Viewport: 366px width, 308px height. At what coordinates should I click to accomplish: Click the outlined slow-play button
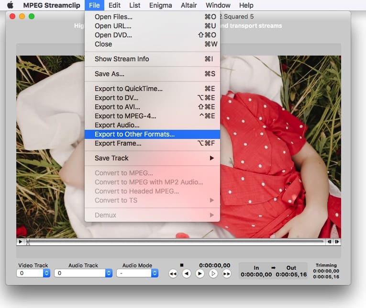[x=213, y=274]
